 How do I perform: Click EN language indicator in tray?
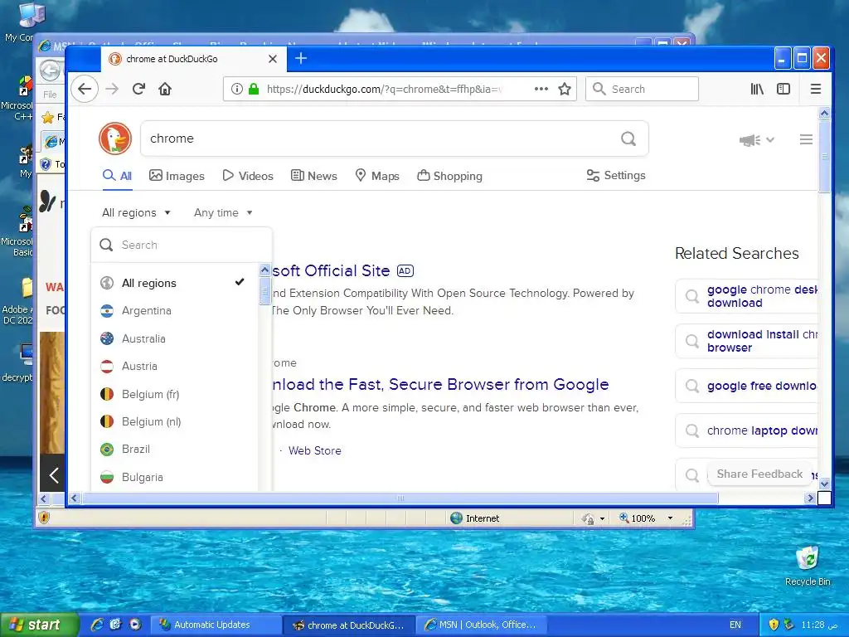point(735,625)
